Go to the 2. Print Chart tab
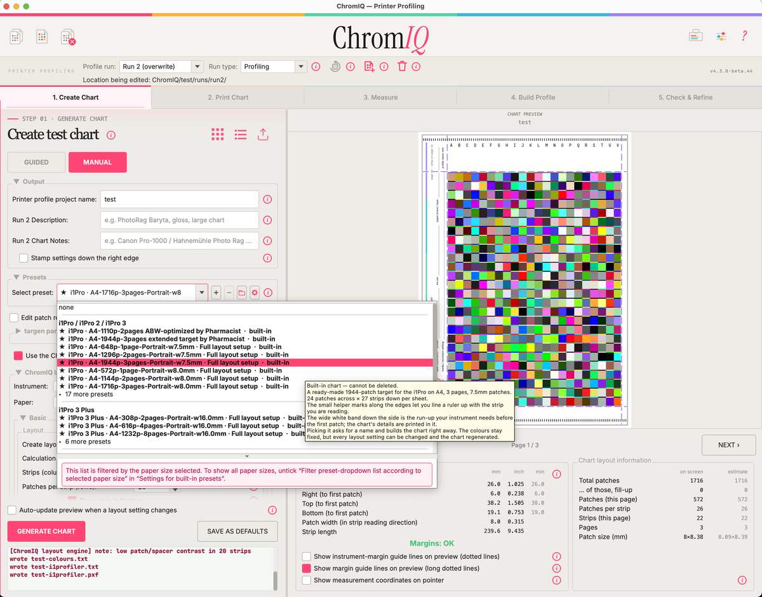The width and height of the screenshot is (762, 597). (228, 97)
